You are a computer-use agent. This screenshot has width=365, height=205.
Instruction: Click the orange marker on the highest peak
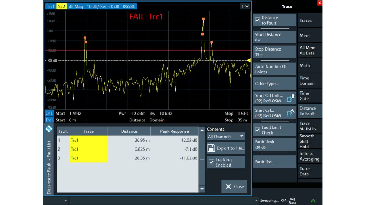[x=203, y=19]
